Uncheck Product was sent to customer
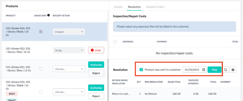Viewport: 243px width, 101px height. coord(141,70)
